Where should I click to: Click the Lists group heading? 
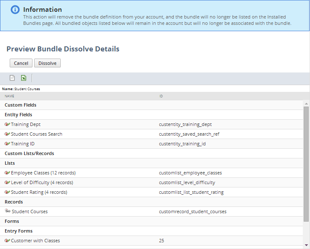10,163
